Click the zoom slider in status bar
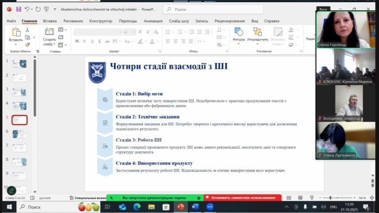379x213 pixels. click(330, 197)
